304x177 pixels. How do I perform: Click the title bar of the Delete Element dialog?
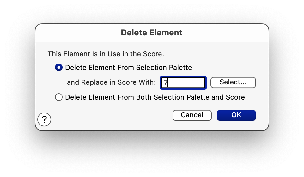(152, 33)
